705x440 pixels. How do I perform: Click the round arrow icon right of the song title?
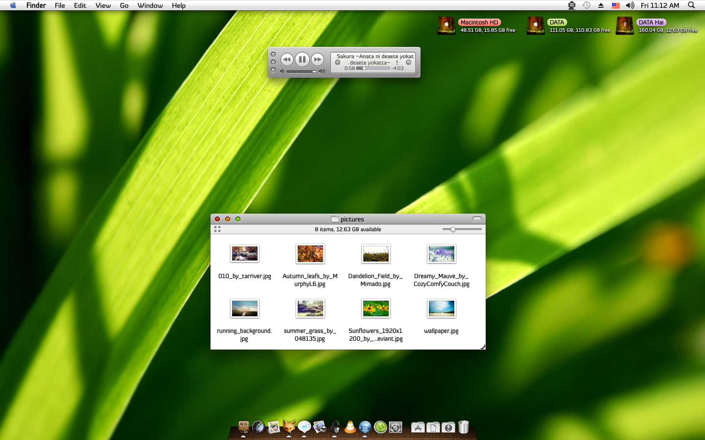tap(408, 63)
